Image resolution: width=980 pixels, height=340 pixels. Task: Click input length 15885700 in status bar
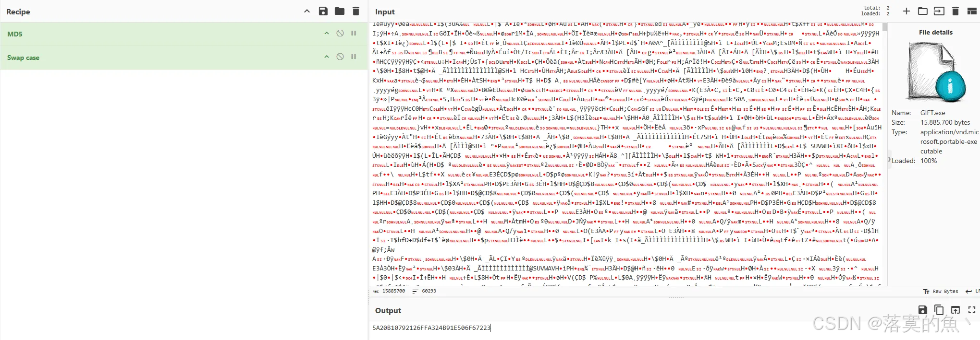(389, 291)
